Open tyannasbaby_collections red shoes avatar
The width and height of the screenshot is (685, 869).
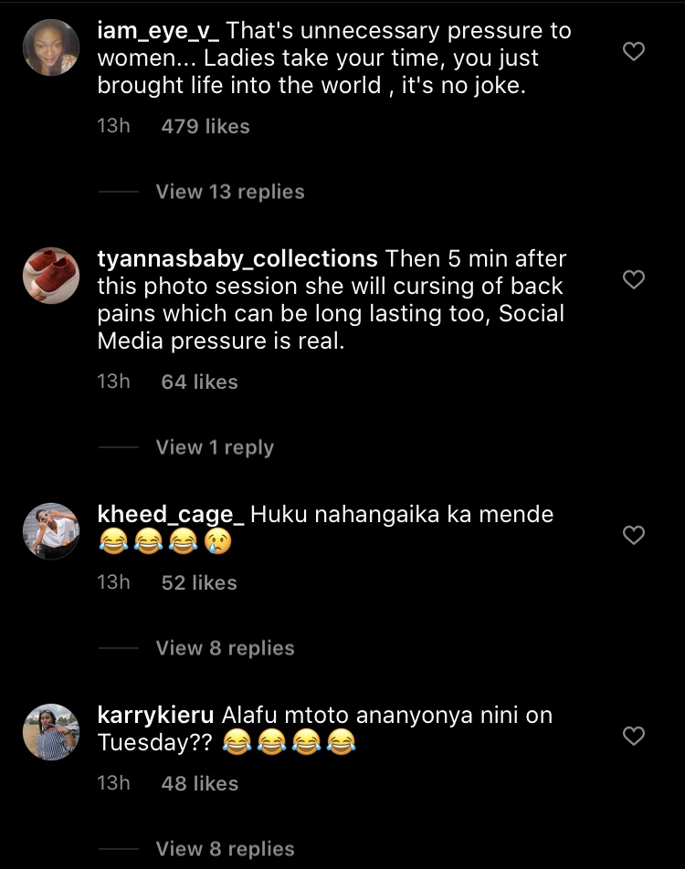pos(51,276)
